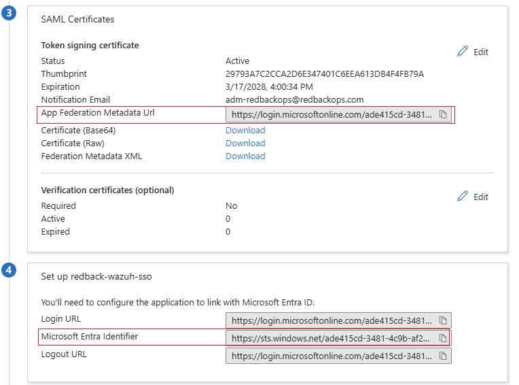The height and width of the screenshot is (385, 519).
Task: Click the Login URL label
Action: (x=61, y=319)
